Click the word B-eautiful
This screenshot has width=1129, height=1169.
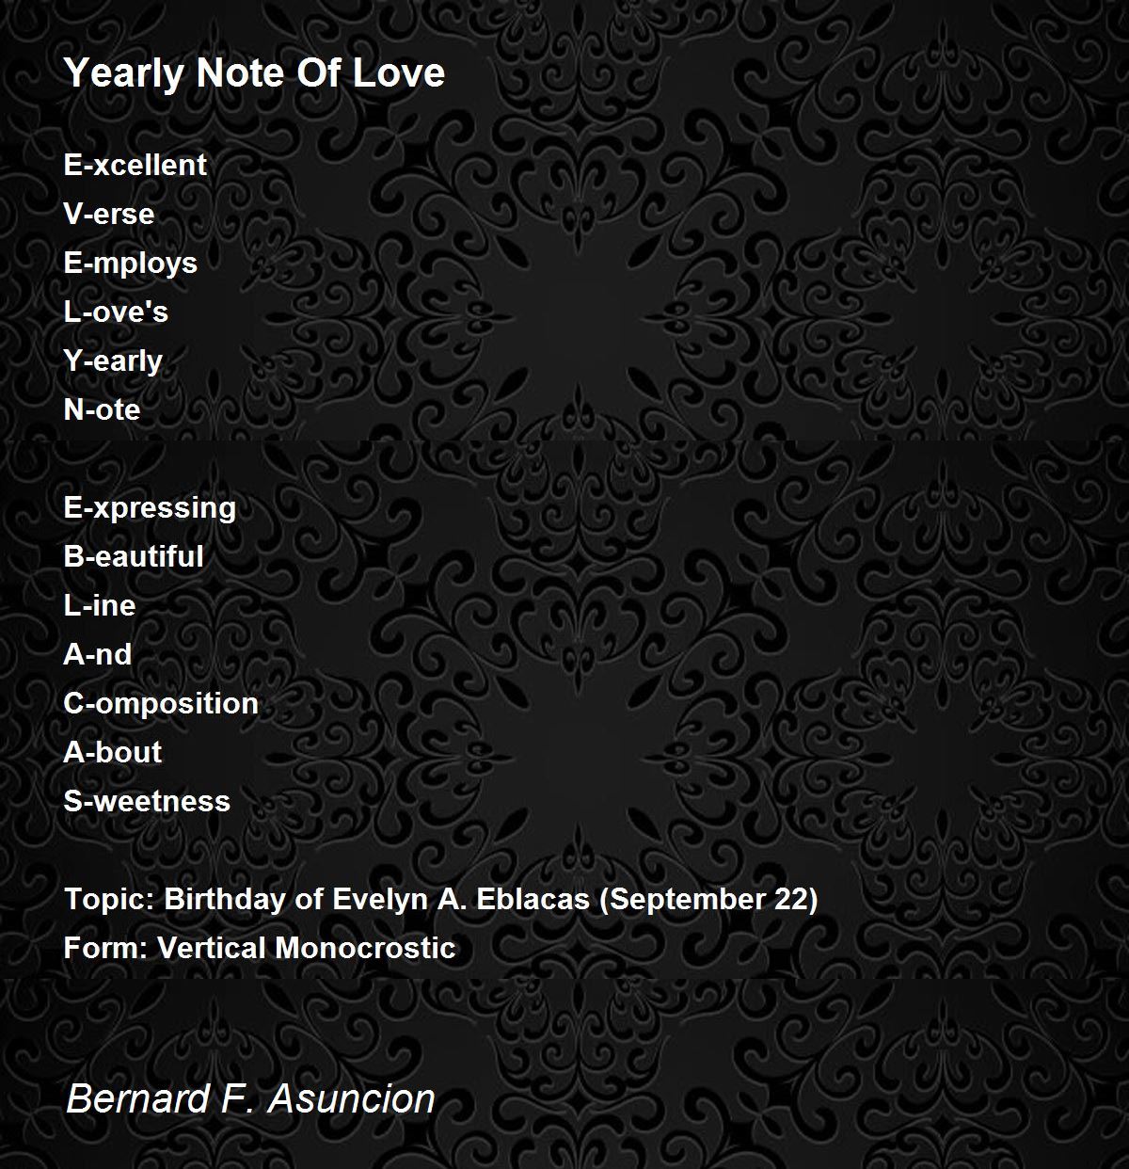pos(134,556)
